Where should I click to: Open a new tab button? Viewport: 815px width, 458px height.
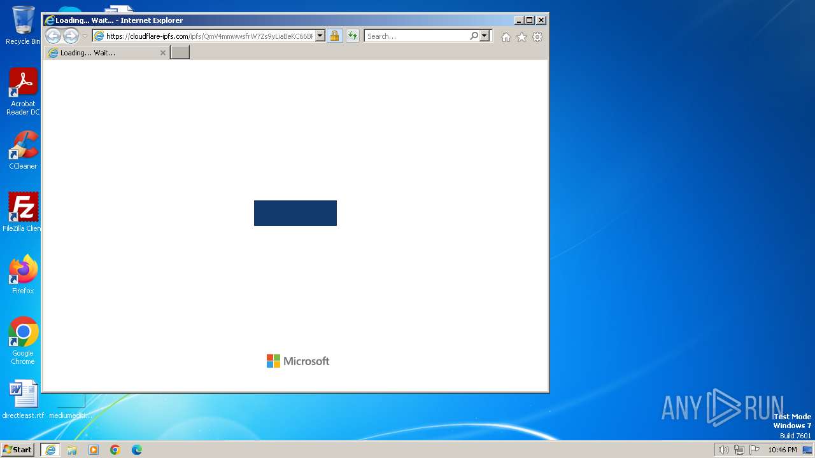180,53
